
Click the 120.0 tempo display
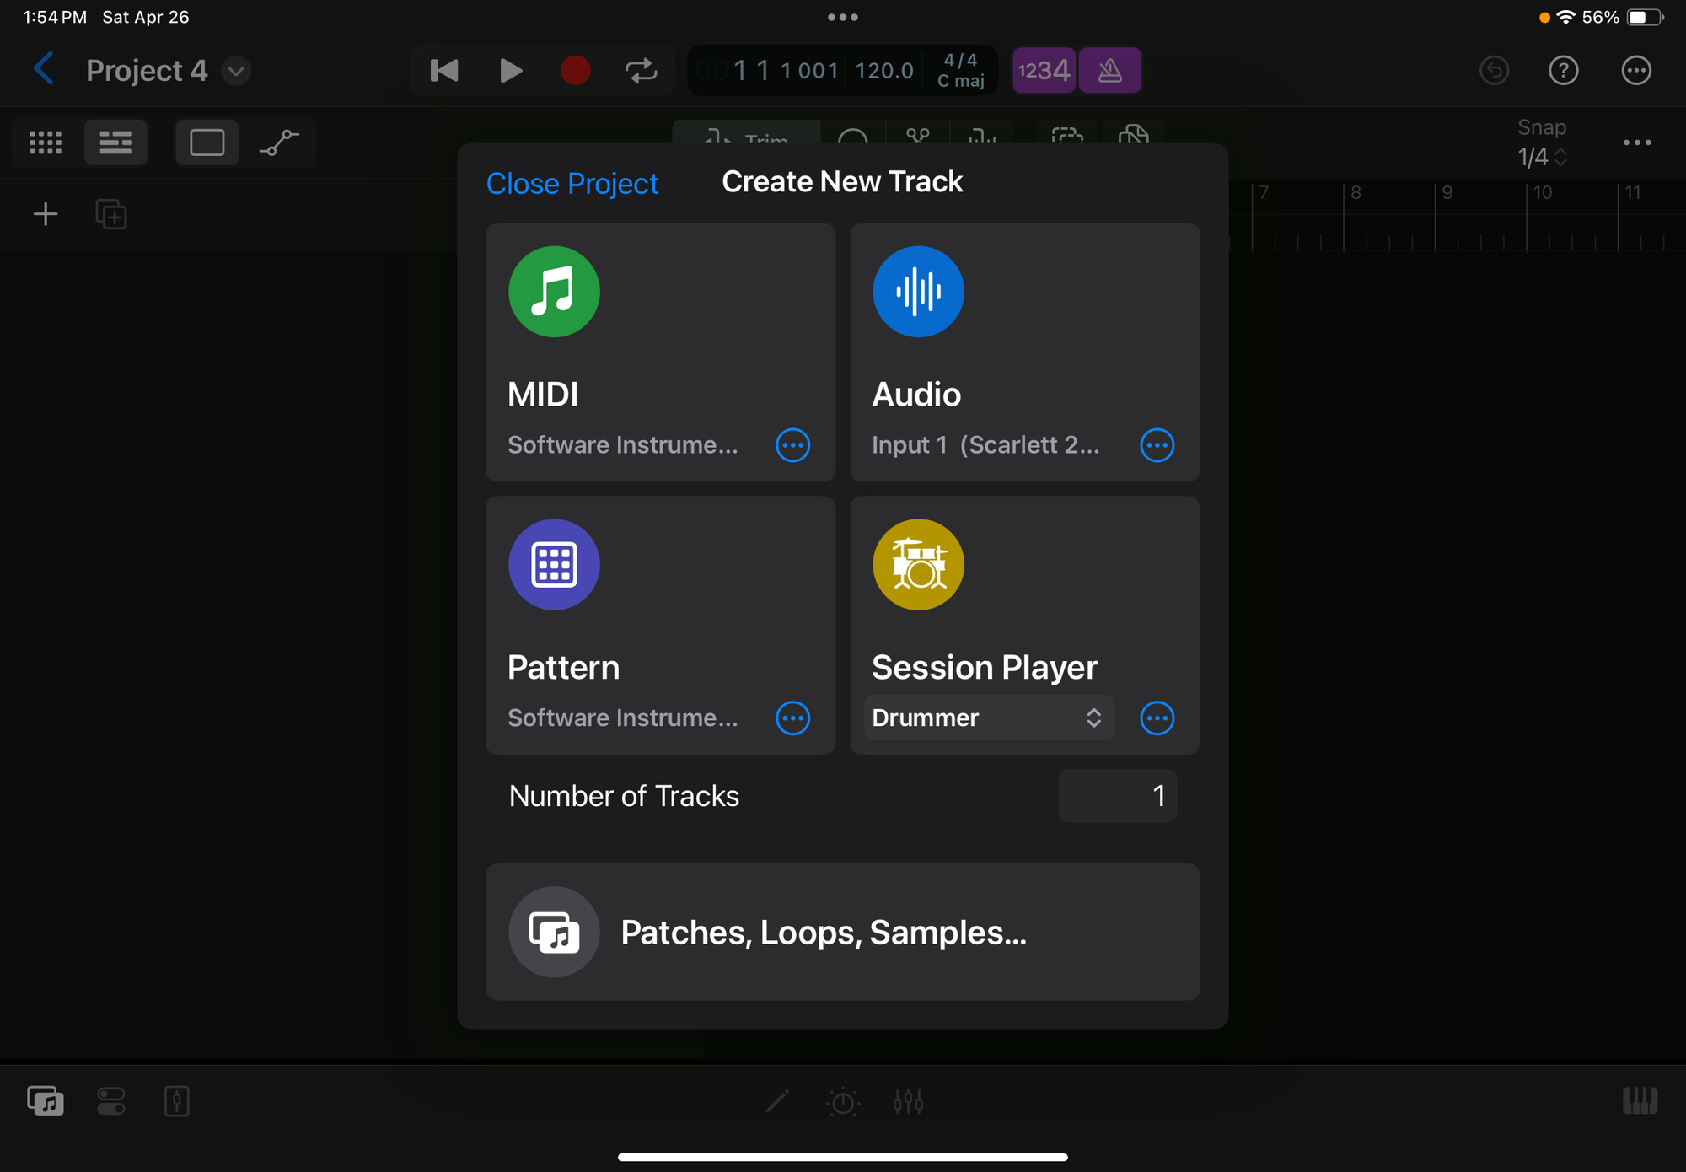(884, 70)
